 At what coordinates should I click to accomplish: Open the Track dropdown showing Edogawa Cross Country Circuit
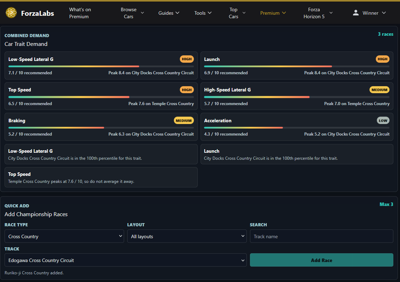pyautogui.click(x=126, y=260)
